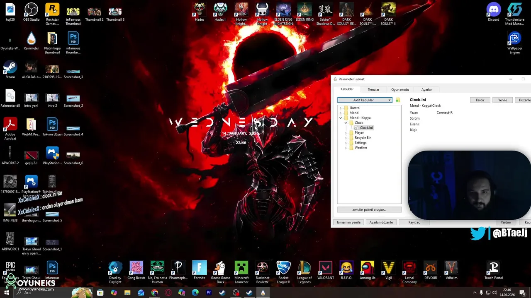Select the Among Us desktop icon

click(368, 270)
